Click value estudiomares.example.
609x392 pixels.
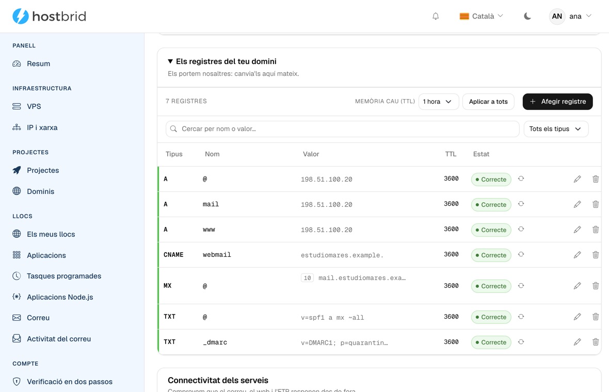(342, 255)
